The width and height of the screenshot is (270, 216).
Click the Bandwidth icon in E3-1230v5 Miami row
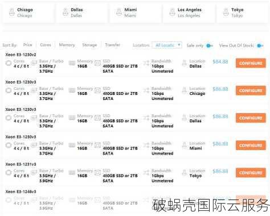pos(146,145)
